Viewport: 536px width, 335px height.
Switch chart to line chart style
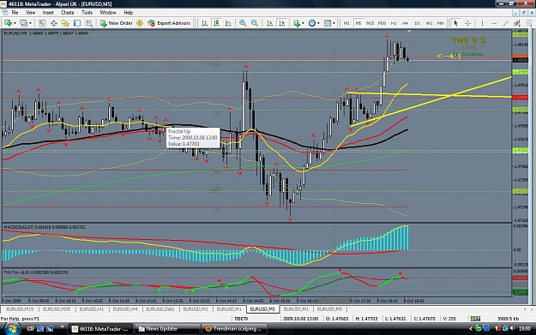click(228, 23)
